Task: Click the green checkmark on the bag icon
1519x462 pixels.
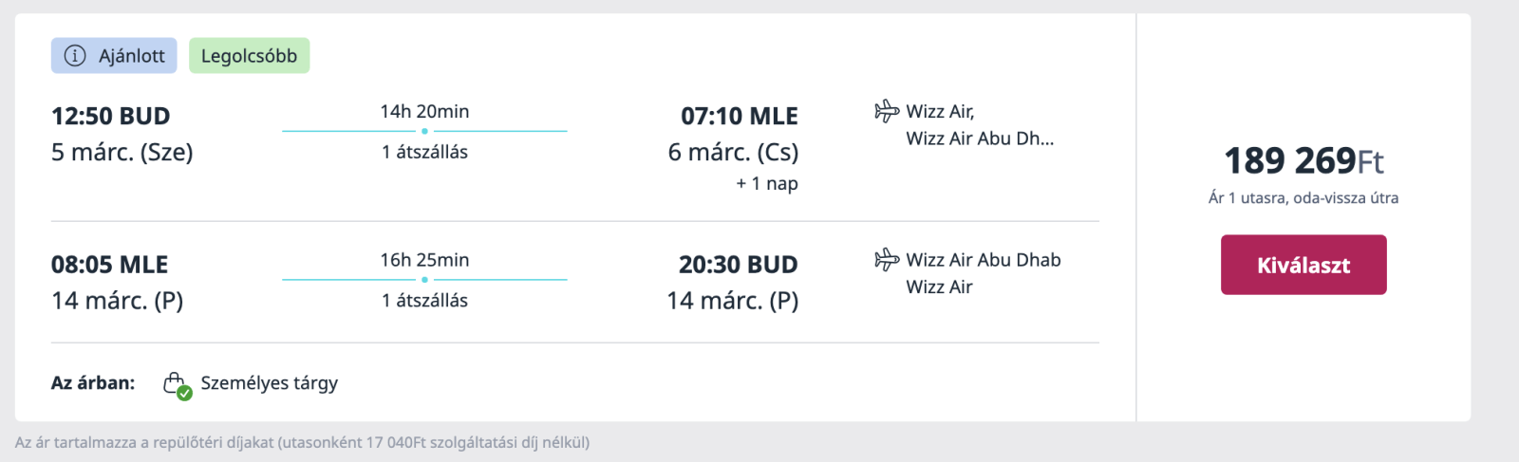Action: (x=184, y=393)
